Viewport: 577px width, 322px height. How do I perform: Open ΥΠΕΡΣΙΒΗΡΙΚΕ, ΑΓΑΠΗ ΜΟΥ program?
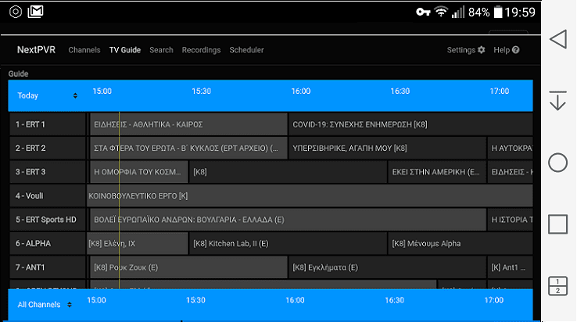coord(388,148)
